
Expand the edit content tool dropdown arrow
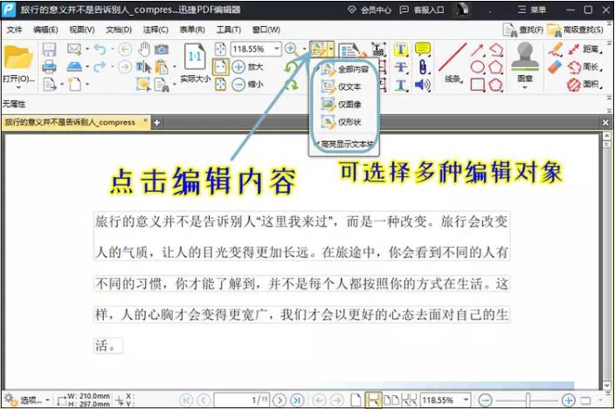point(331,50)
